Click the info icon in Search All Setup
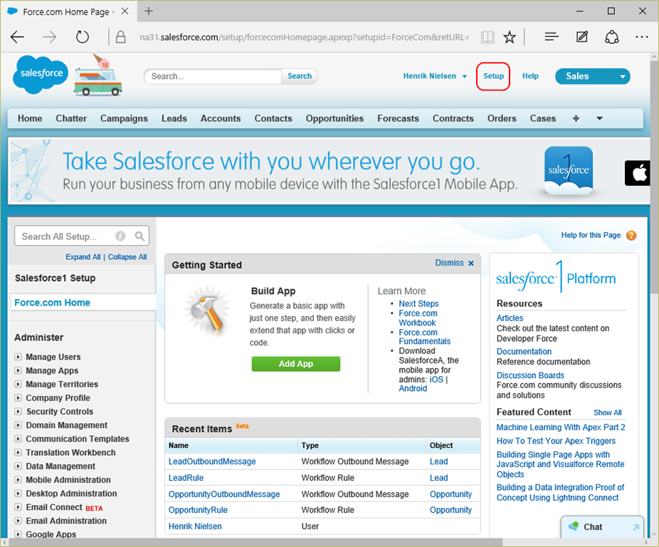 pos(120,236)
